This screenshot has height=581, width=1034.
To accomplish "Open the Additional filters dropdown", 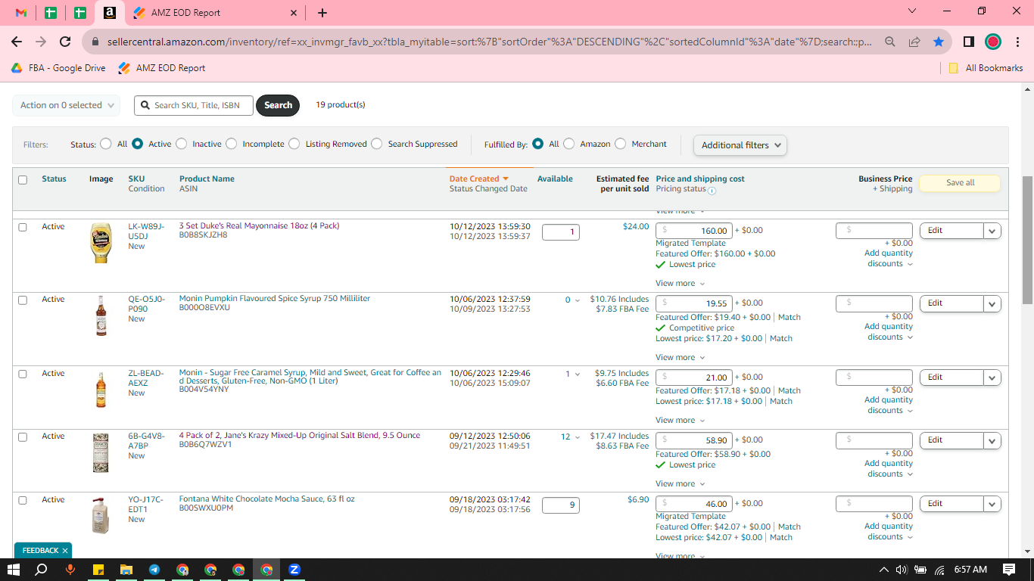I will [740, 145].
